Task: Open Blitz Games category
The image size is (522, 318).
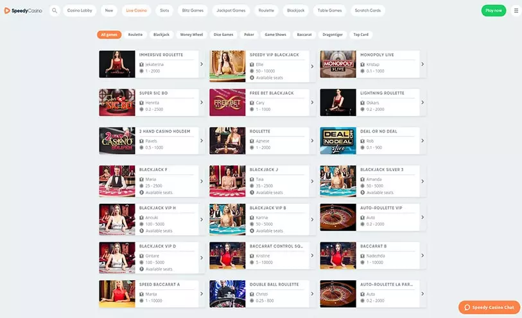Action: tap(193, 11)
